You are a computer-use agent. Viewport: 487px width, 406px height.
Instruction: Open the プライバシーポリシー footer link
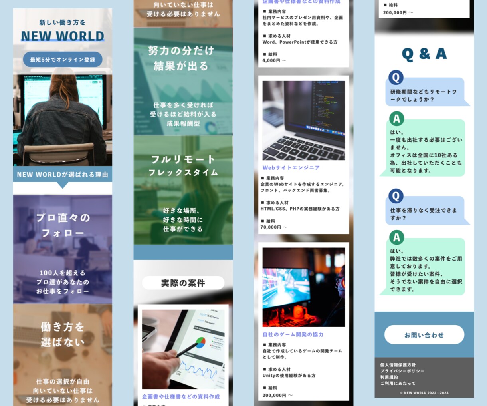[x=402, y=371]
